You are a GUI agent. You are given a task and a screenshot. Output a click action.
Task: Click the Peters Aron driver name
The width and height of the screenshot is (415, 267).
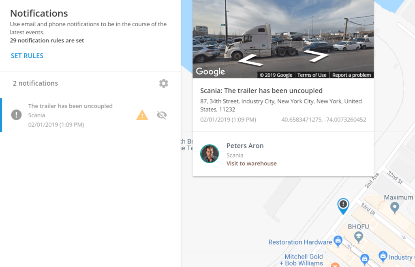coord(245,146)
